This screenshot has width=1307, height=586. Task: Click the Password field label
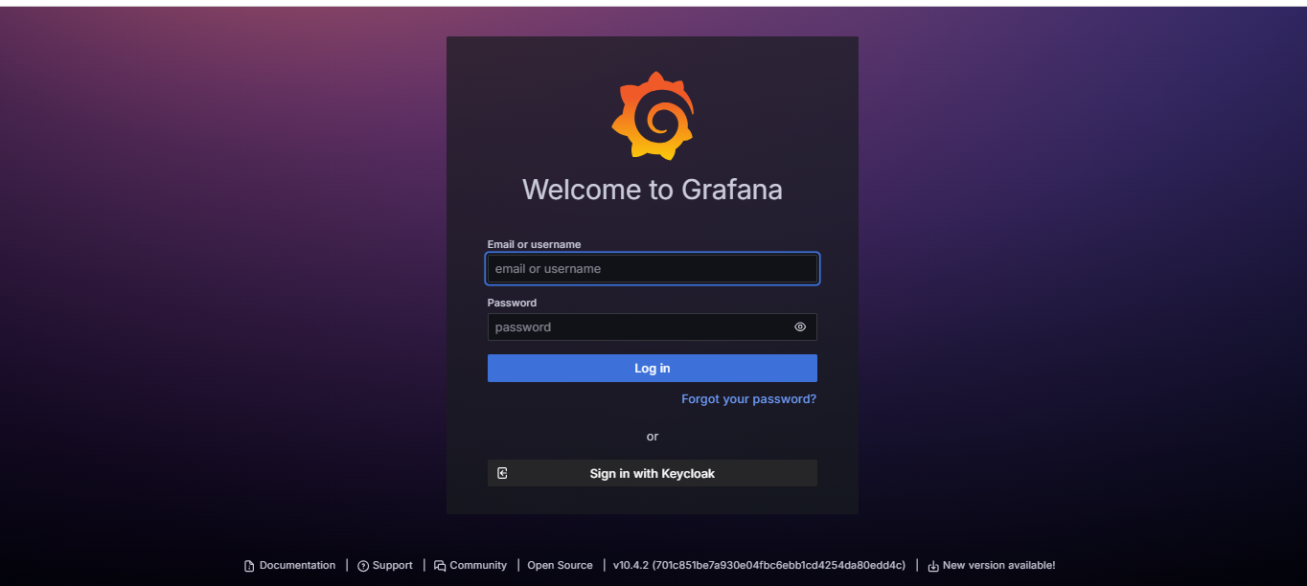(x=512, y=303)
